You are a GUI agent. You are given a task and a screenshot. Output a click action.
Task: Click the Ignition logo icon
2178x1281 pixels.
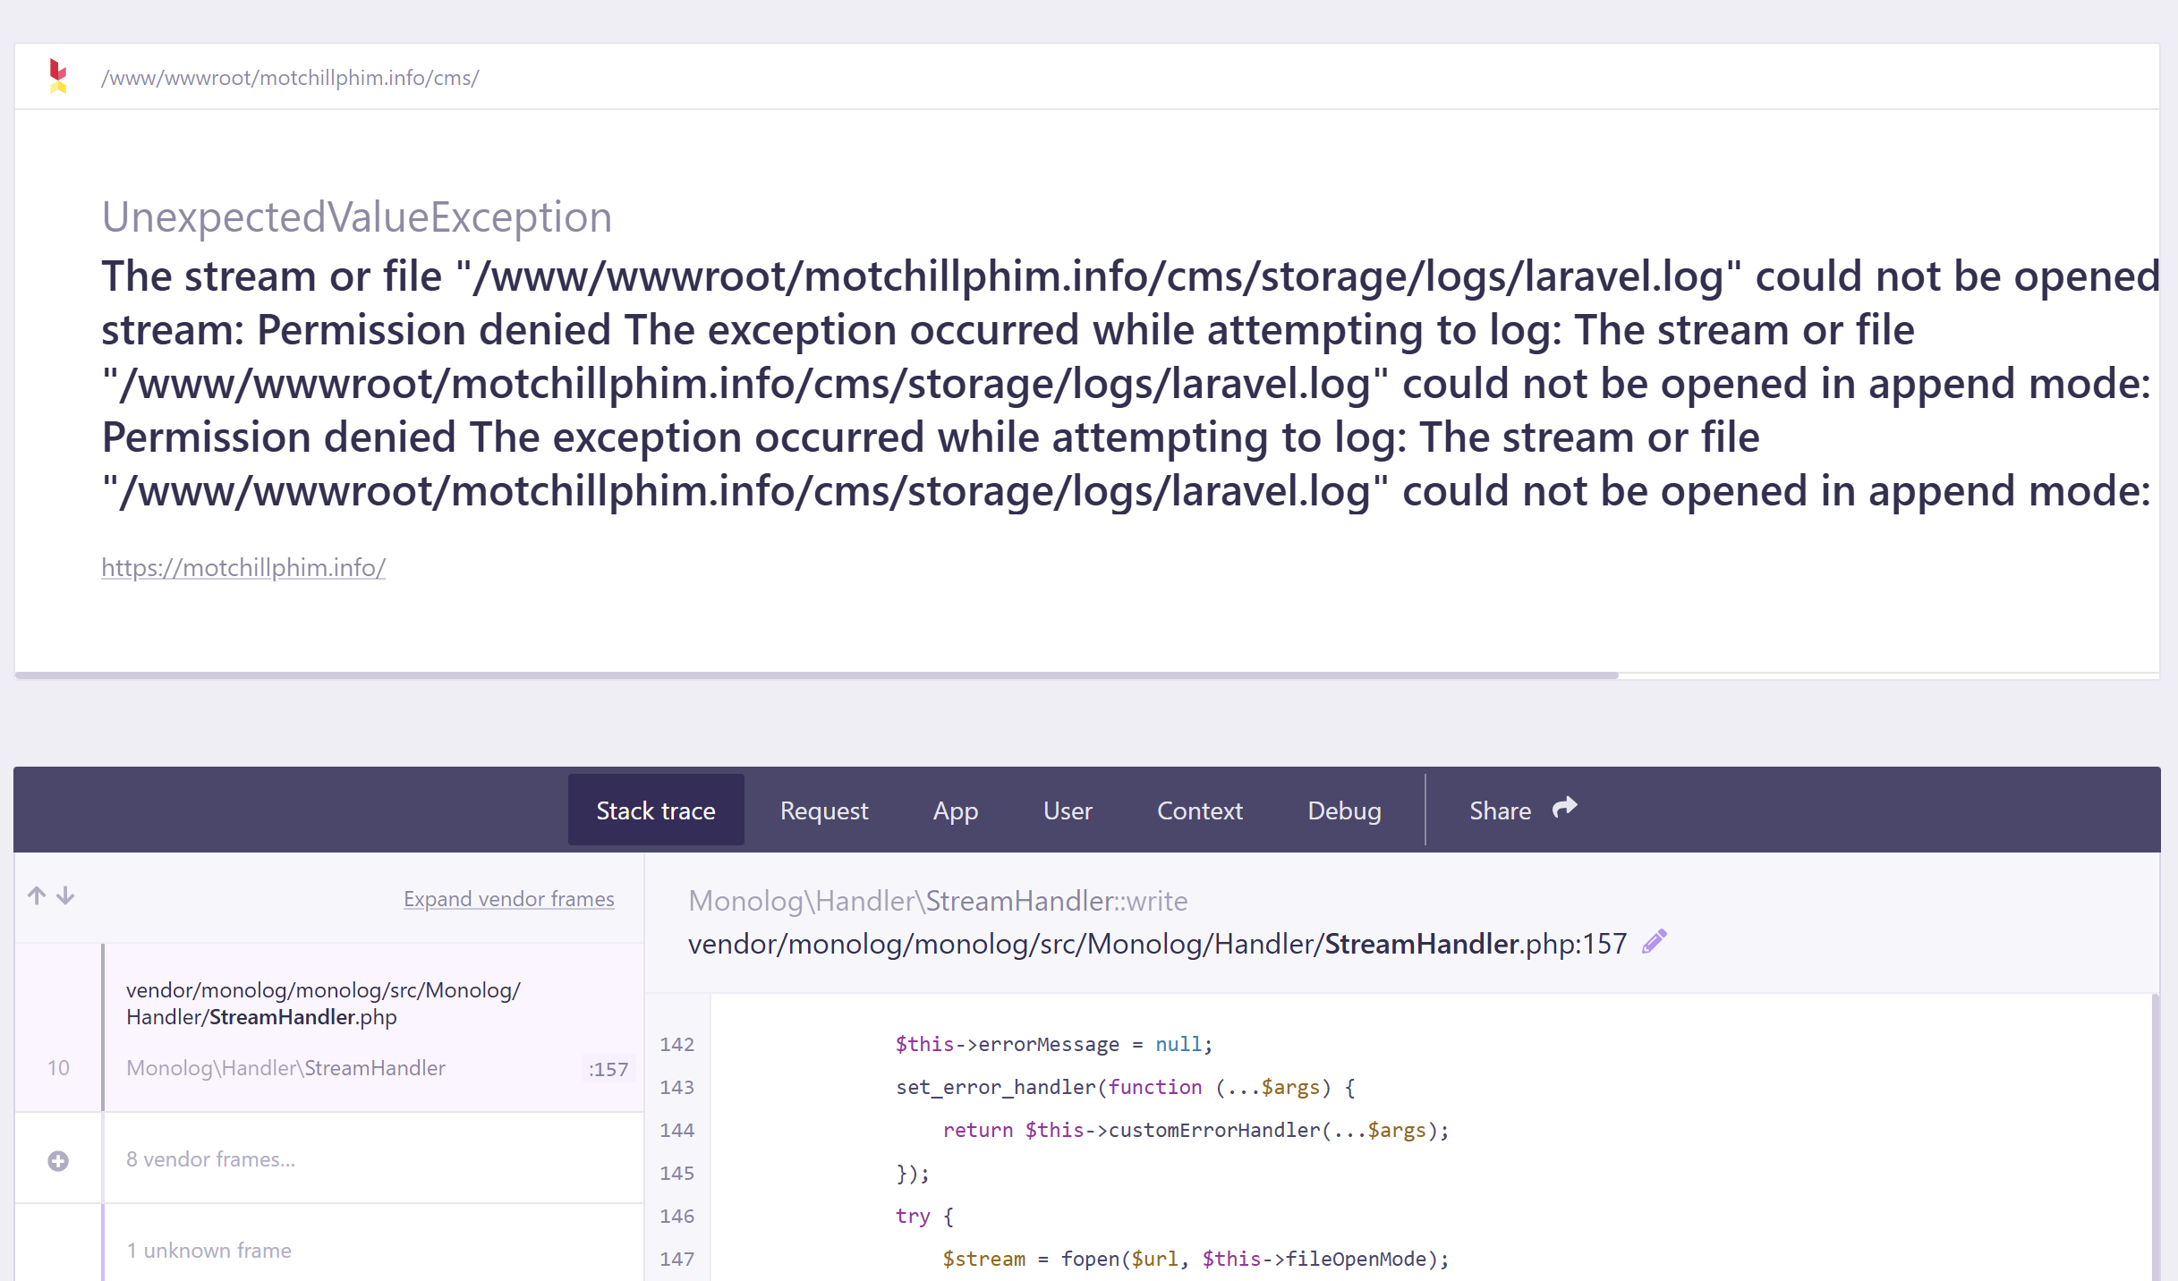pos(58,76)
